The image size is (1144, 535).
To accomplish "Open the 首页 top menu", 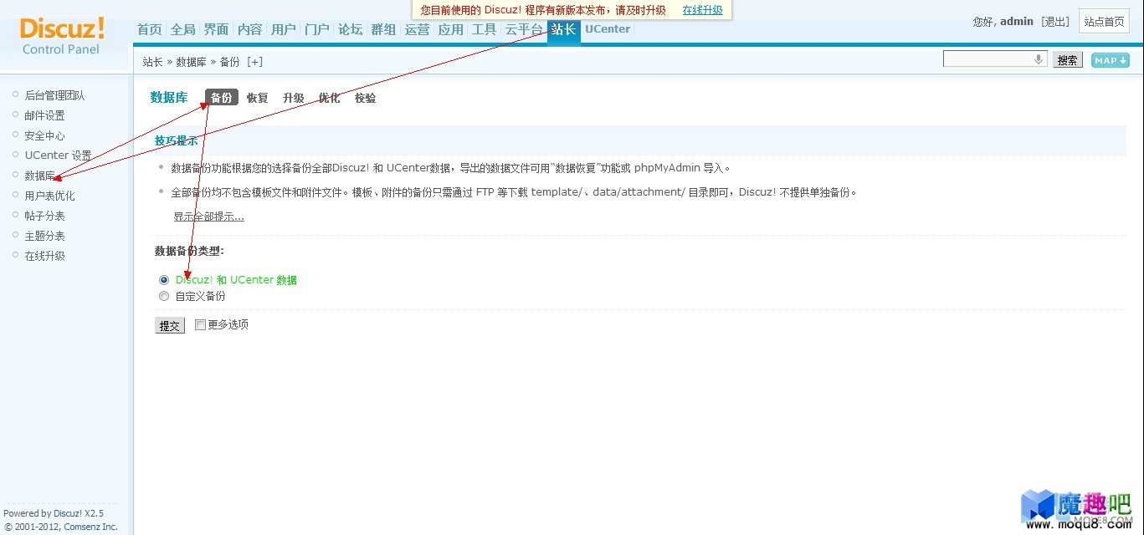I will [150, 29].
